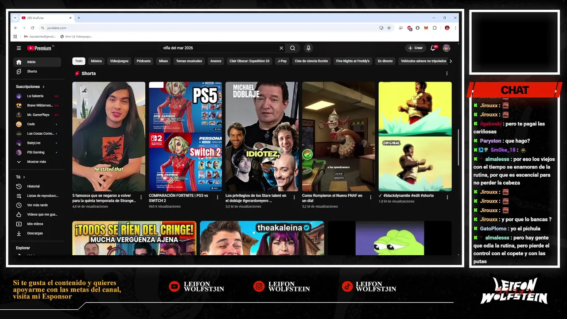Select Five Nights at Freddy's chip
The width and height of the screenshot is (567, 319).
(x=353, y=61)
